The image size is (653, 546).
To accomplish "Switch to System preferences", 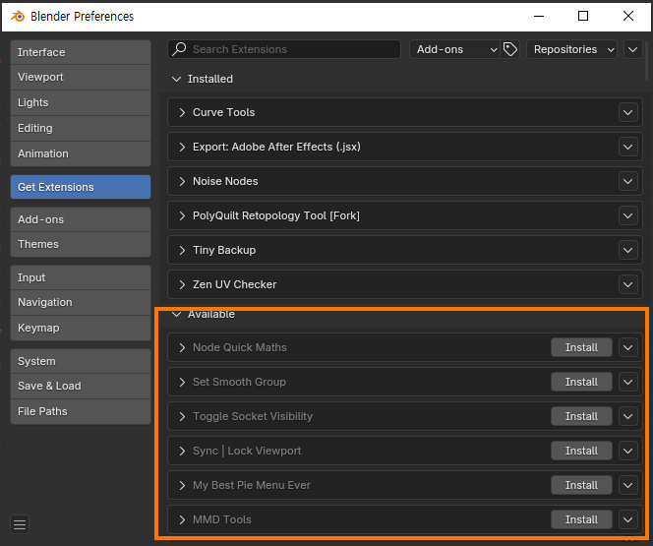I will [81, 361].
